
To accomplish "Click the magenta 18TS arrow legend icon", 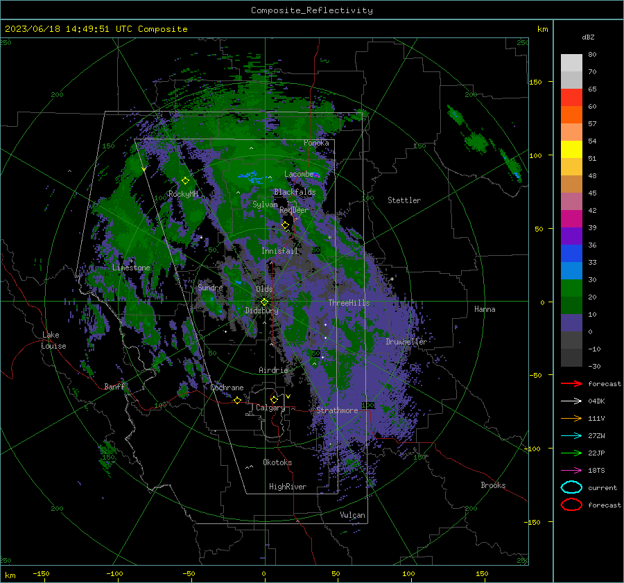I will click(x=571, y=471).
